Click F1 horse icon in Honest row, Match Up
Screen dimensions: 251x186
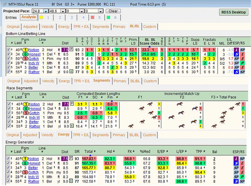tap(142, 108)
